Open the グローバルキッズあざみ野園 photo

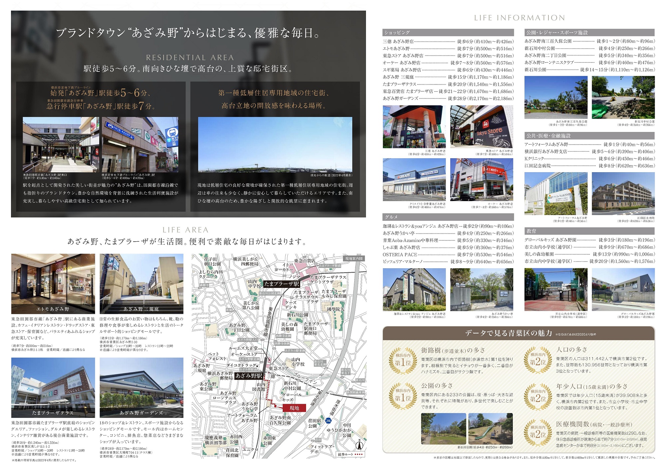point(623,290)
